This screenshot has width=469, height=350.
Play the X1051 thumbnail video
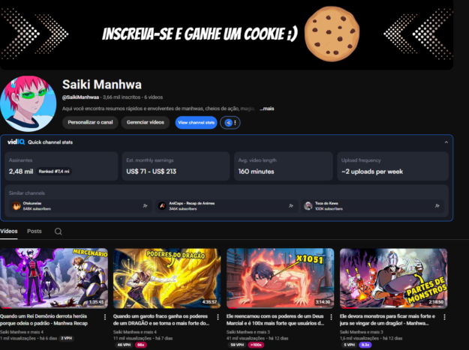(280, 278)
